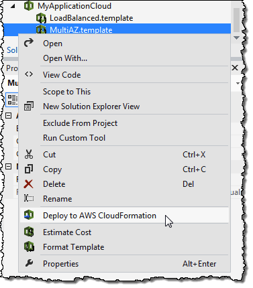
Task: Select Format Template
Action: point(124,247)
